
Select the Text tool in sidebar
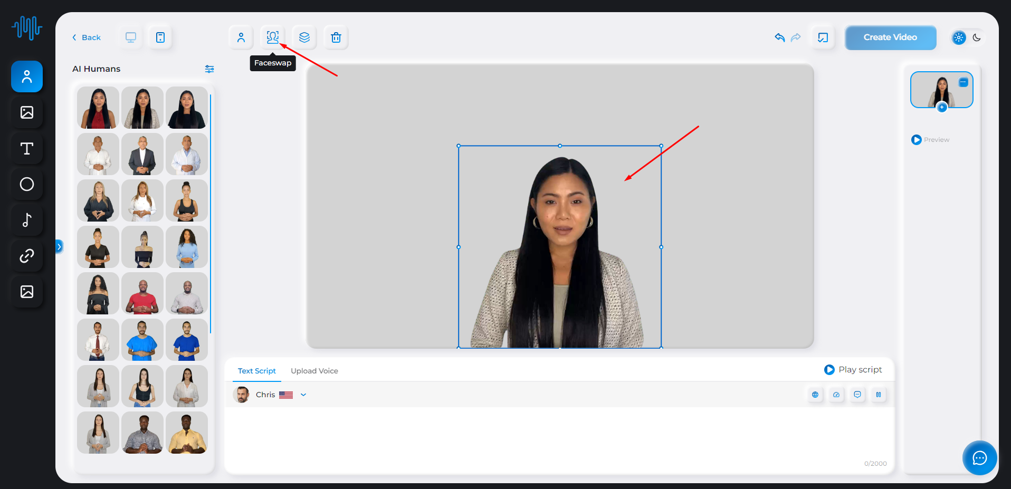[27, 148]
